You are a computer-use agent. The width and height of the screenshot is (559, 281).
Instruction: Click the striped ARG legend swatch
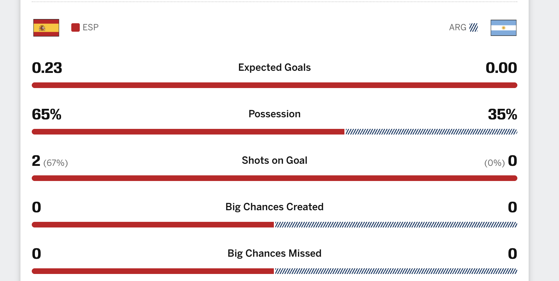coord(474,27)
